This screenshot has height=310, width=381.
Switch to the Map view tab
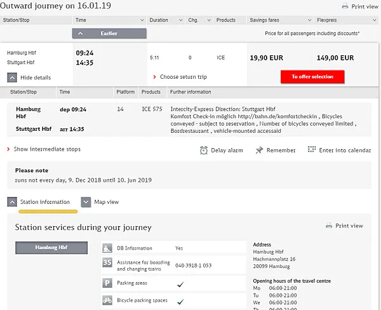[107, 202]
